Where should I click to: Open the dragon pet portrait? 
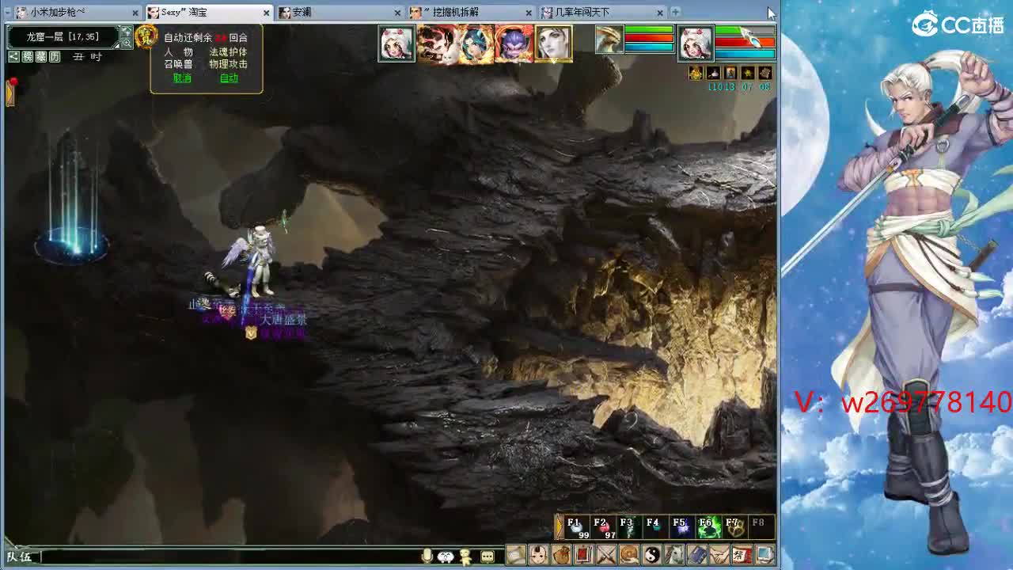click(609, 40)
